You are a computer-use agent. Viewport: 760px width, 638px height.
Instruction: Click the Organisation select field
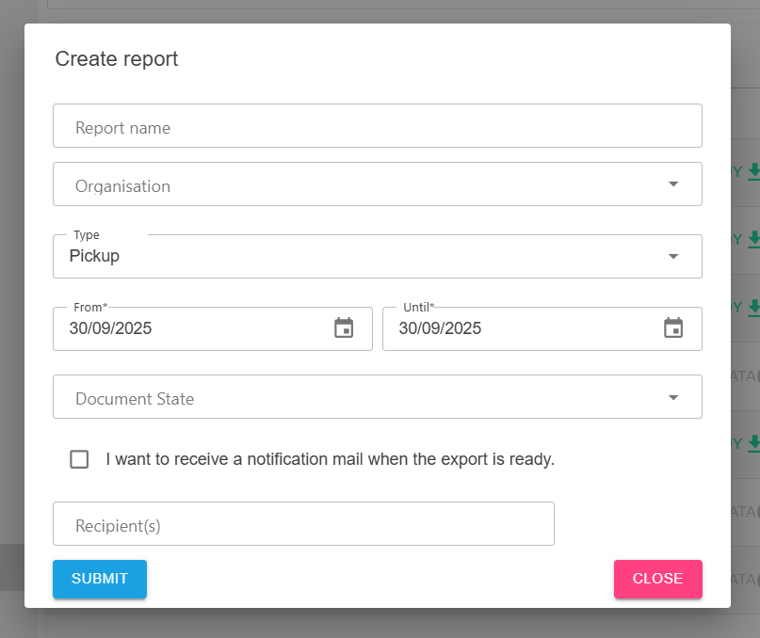358,184
